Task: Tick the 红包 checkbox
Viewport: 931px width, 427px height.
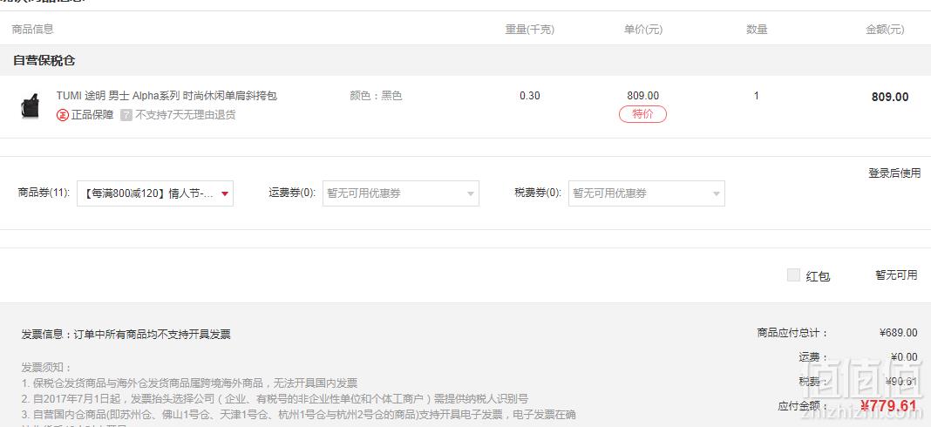Action: pos(793,275)
